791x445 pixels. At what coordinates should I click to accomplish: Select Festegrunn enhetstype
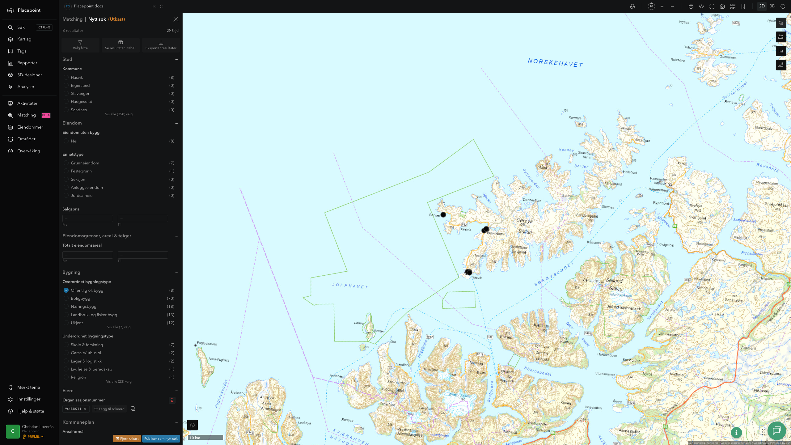(66, 171)
